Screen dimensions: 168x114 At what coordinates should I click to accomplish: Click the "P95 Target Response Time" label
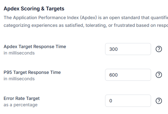pyautogui.click(x=32, y=72)
